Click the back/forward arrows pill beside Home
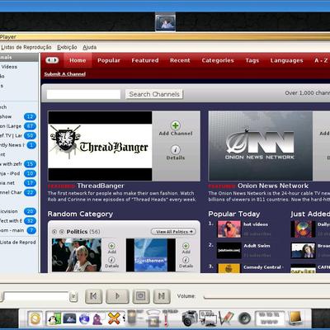The height and width of the screenshot is (330, 330). [52, 60]
